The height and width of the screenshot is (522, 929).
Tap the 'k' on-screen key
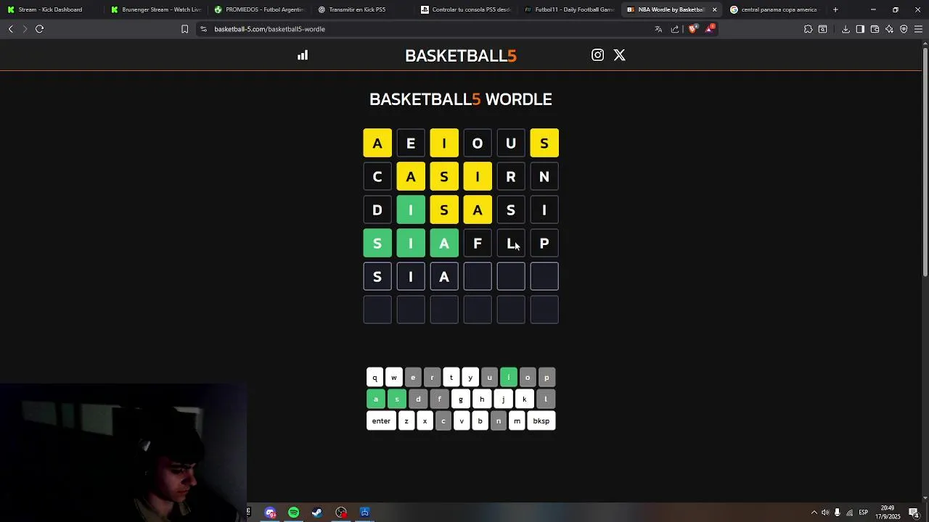point(524,399)
